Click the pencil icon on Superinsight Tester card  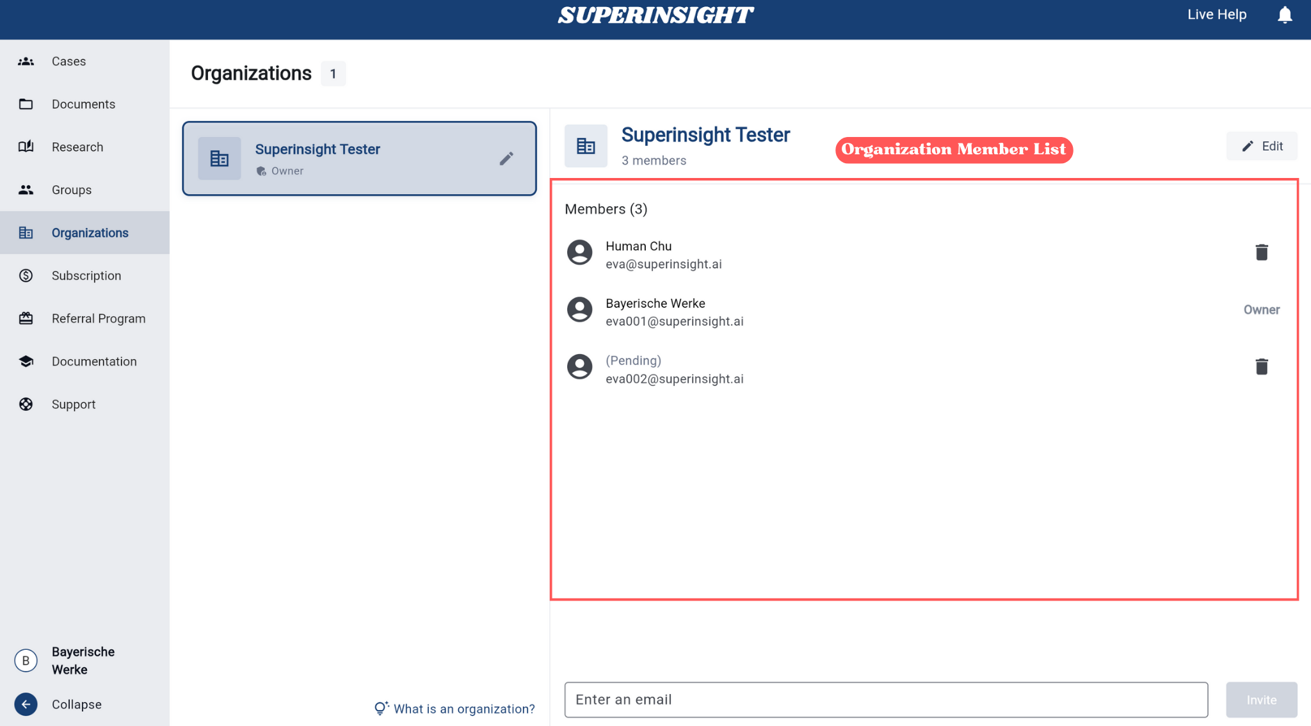click(x=506, y=159)
